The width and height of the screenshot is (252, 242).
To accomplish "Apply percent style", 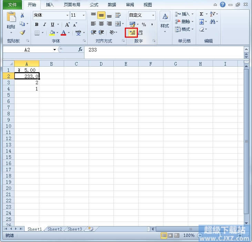I will [144, 25].
